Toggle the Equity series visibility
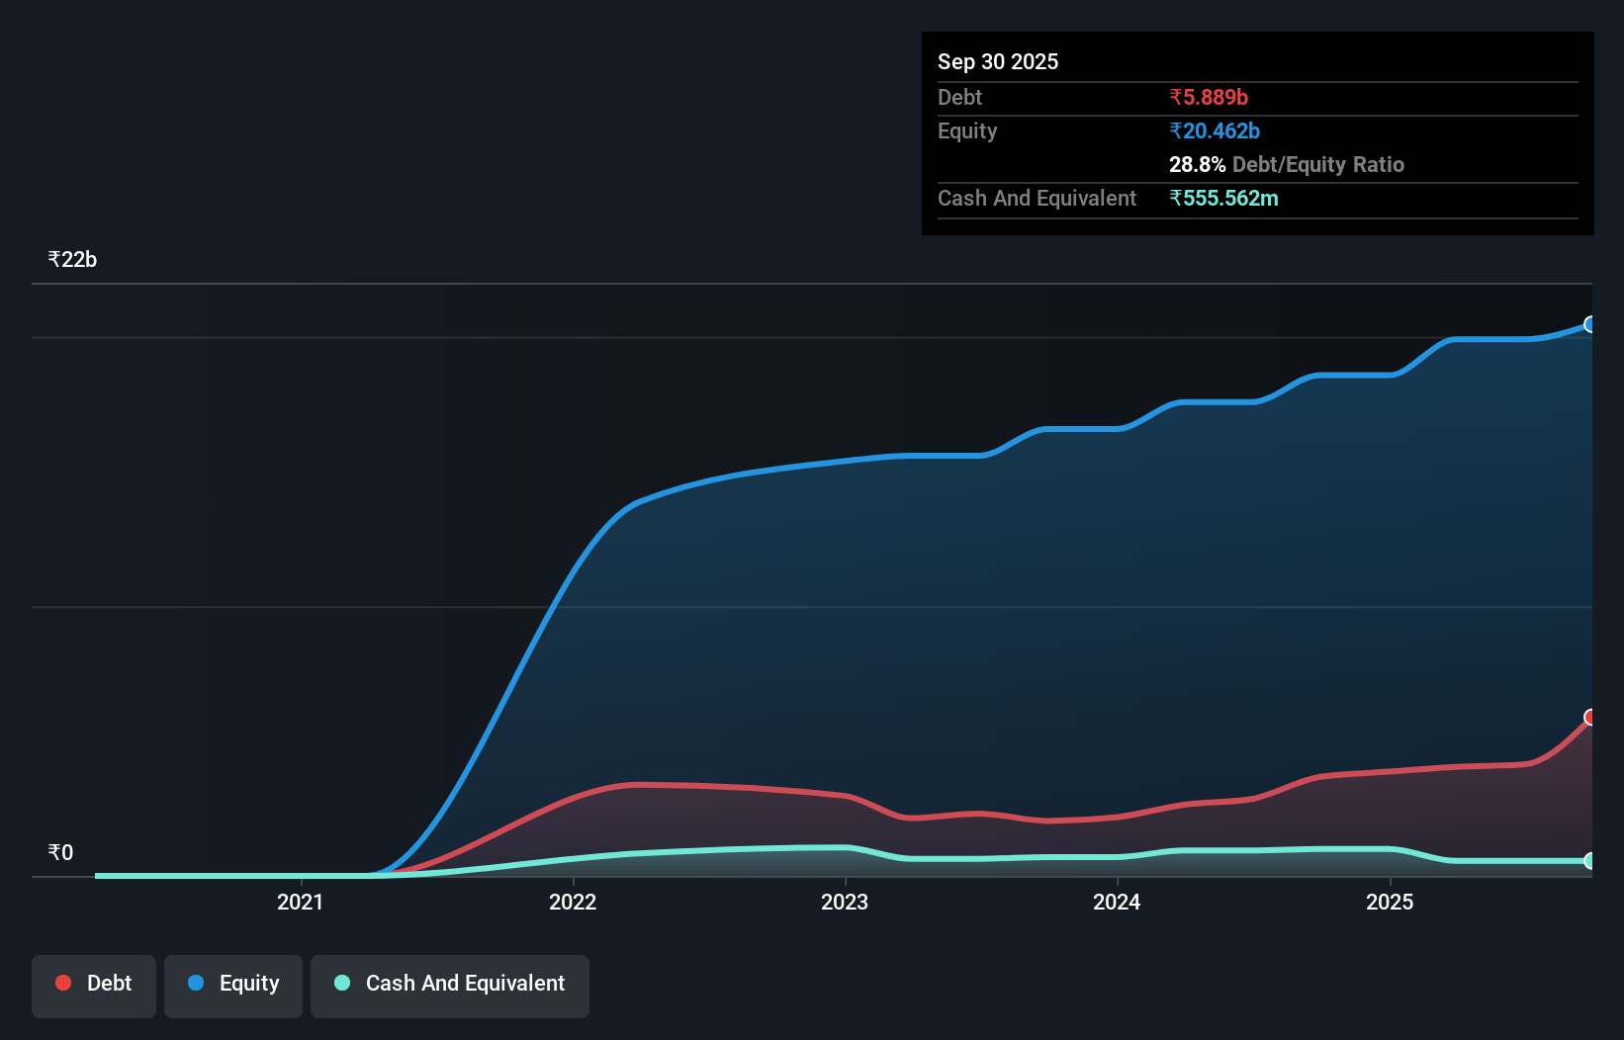1624x1040 pixels. point(232,984)
